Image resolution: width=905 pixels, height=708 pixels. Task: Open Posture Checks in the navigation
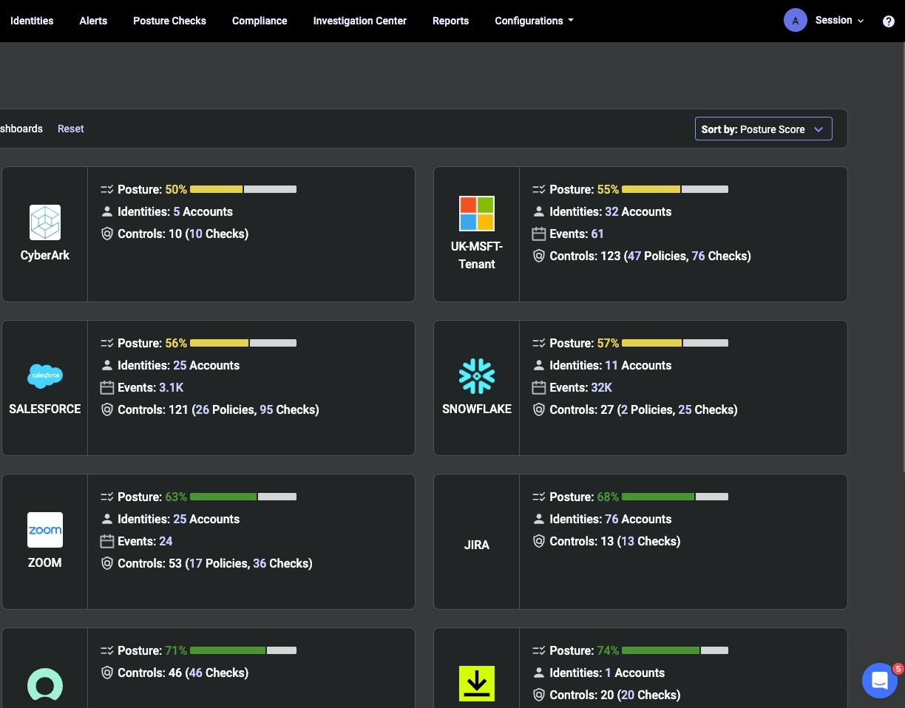point(169,21)
